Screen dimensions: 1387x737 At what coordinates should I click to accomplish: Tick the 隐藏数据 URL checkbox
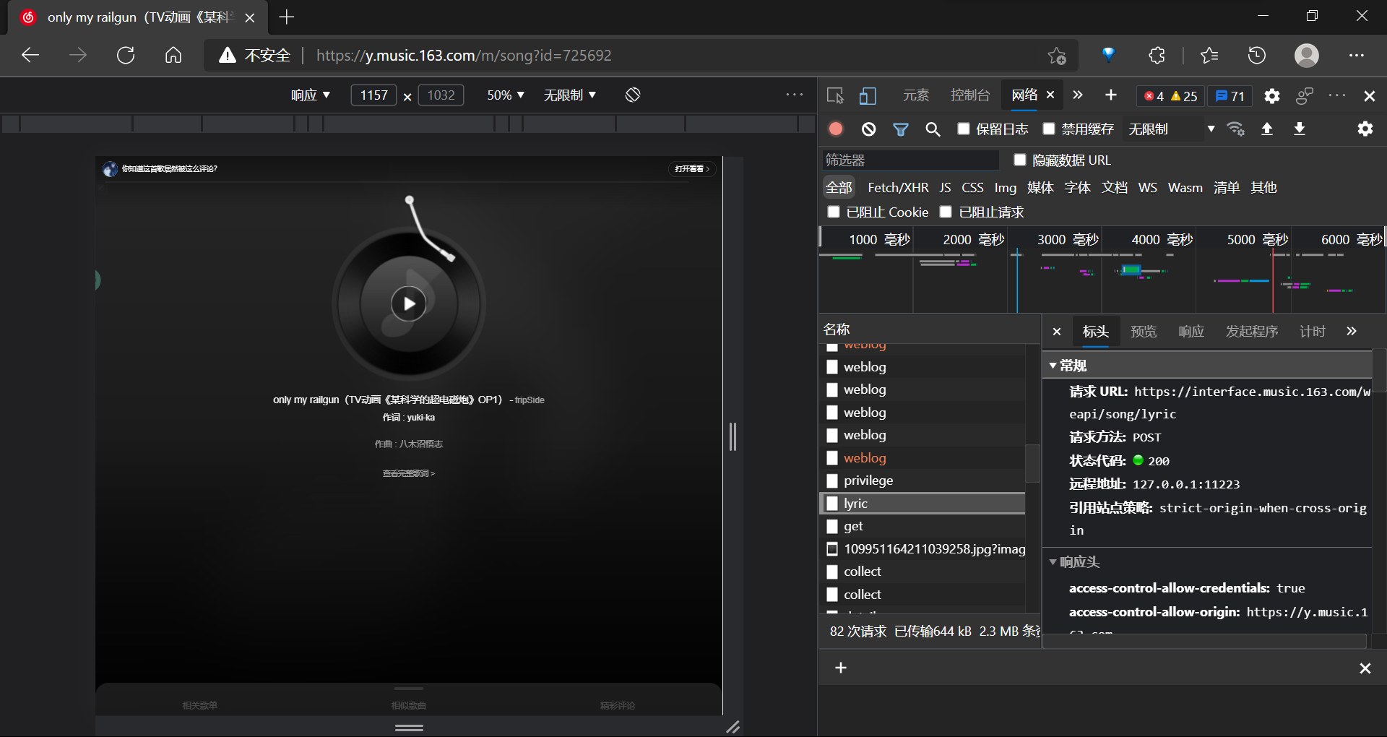click(x=1020, y=160)
